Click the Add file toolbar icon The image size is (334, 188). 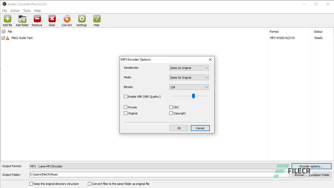click(7, 19)
